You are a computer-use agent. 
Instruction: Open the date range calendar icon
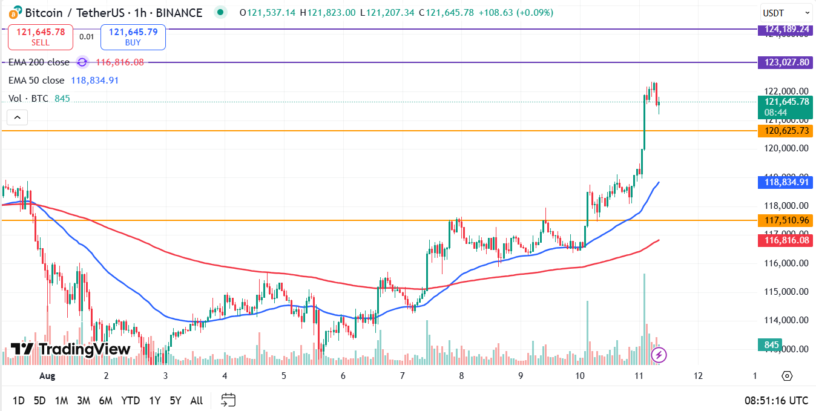[x=228, y=399]
